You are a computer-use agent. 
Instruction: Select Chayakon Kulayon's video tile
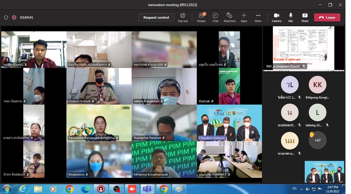[229, 123]
